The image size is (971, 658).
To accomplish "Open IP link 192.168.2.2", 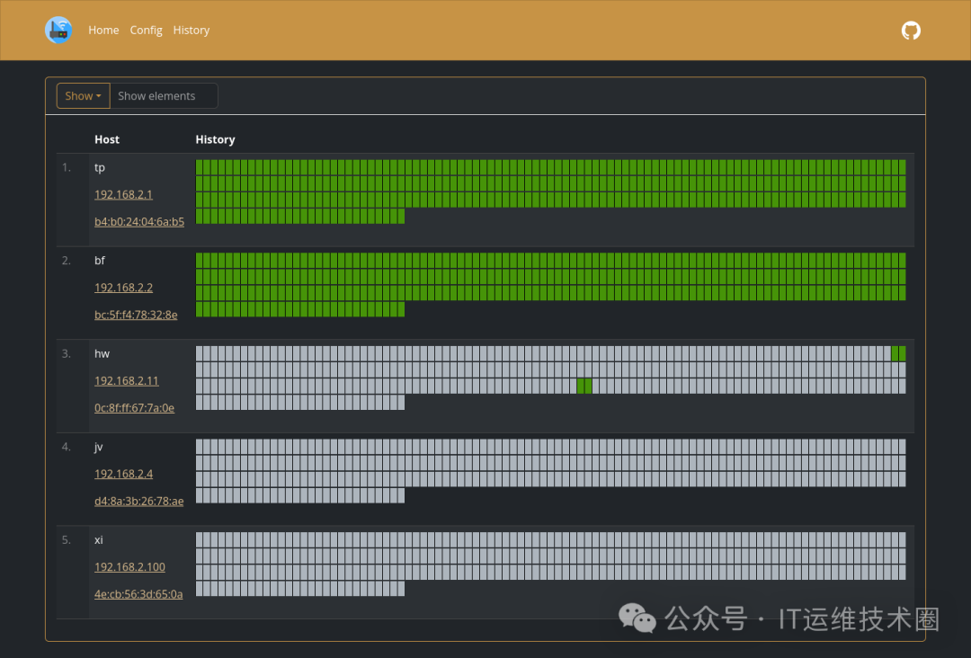I will [123, 288].
